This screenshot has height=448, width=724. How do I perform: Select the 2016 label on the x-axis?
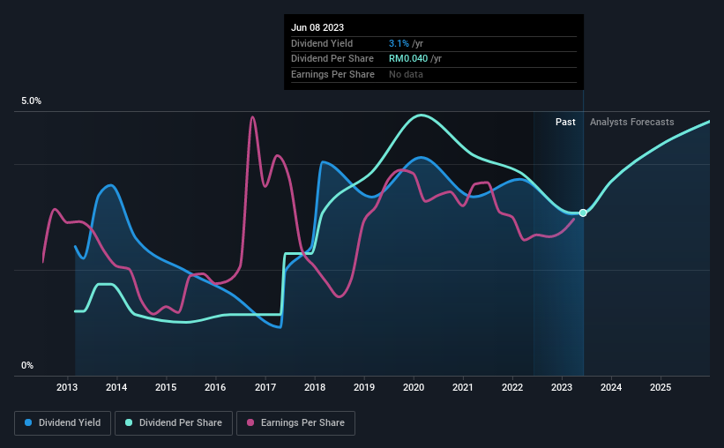click(215, 387)
